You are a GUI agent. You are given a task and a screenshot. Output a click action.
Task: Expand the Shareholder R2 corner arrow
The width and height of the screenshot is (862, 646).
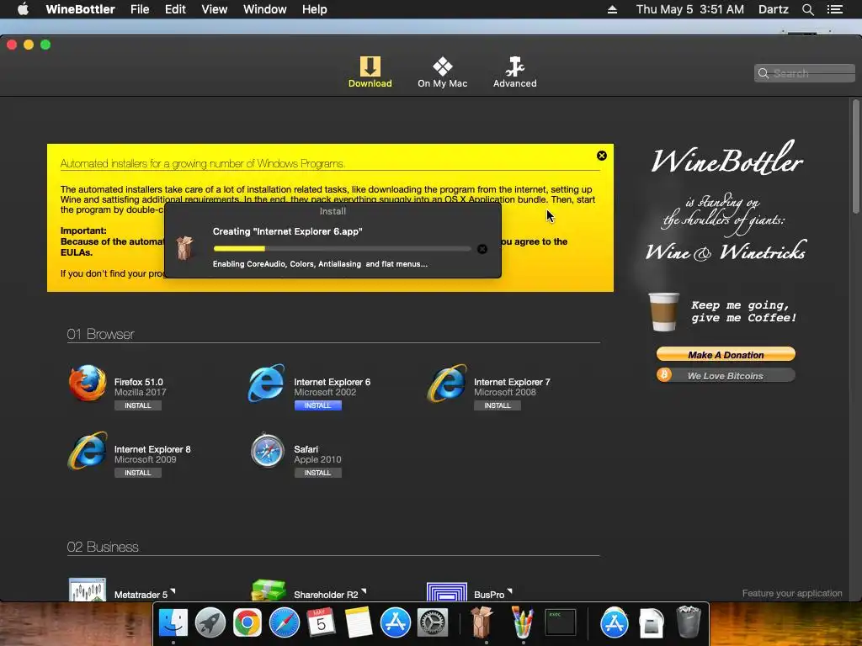pos(364,591)
